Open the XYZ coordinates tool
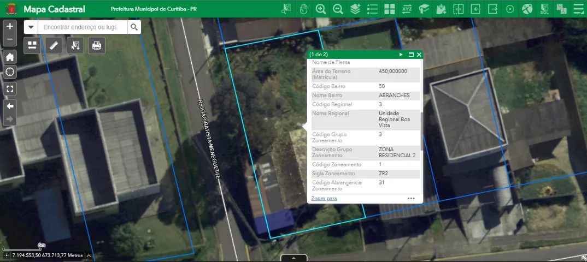 coord(407,9)
